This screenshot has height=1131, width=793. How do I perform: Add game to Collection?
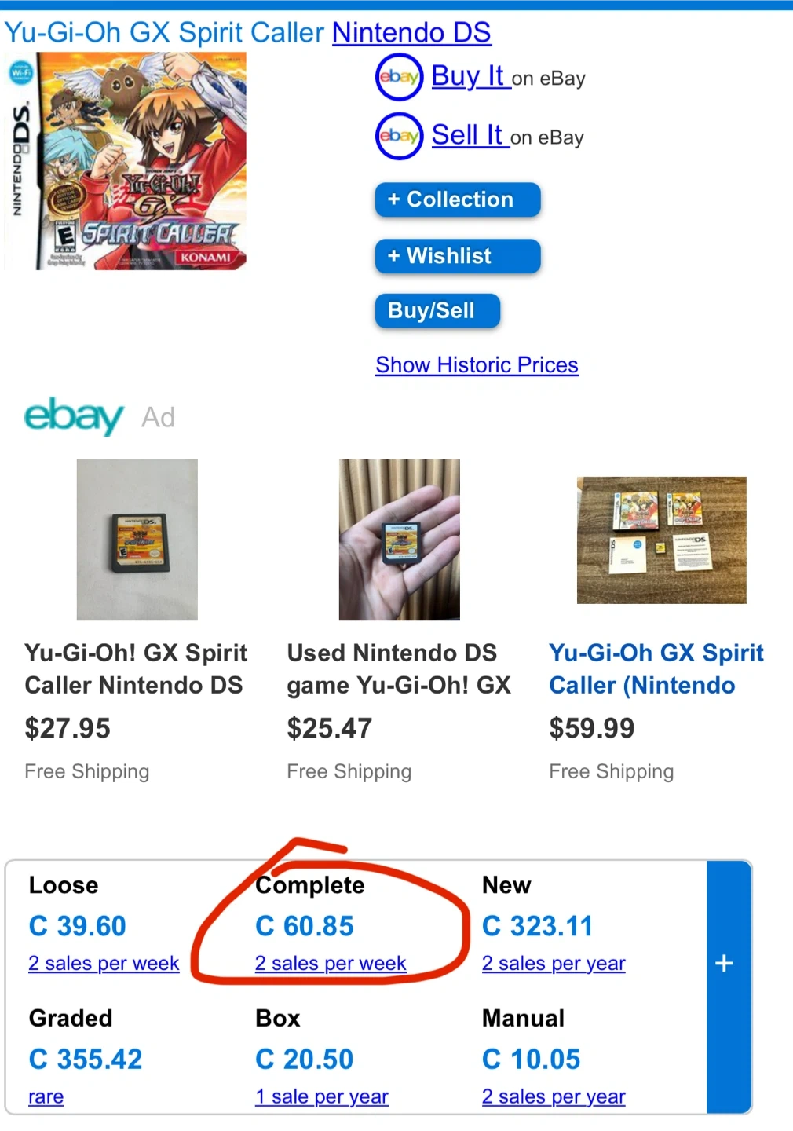click(458, 199)
